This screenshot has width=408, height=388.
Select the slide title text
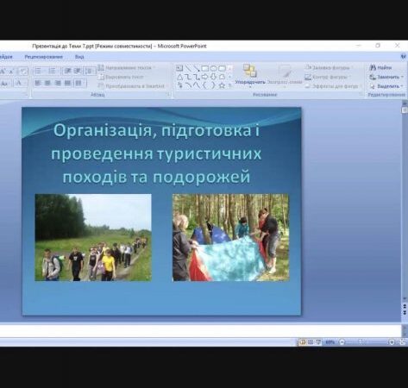156,153
